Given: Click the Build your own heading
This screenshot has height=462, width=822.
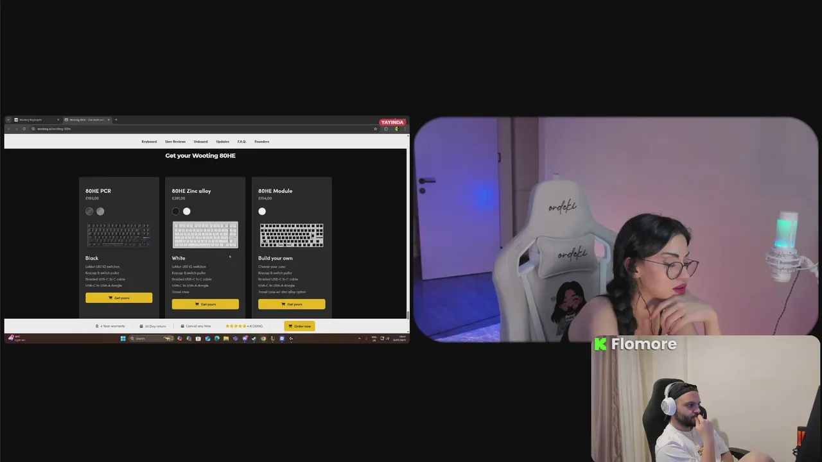Looking at the screenshot, I should [x=275, y=258].
